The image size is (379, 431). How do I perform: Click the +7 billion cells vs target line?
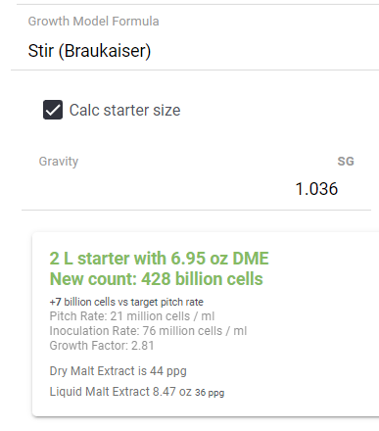[126, 302]
